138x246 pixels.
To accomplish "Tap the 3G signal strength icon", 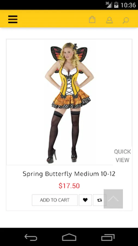I will (x=109, y=5).
